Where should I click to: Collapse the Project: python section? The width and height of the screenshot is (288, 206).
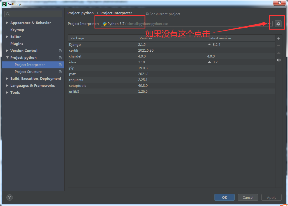pyautogui.click(x=7, y=58)
